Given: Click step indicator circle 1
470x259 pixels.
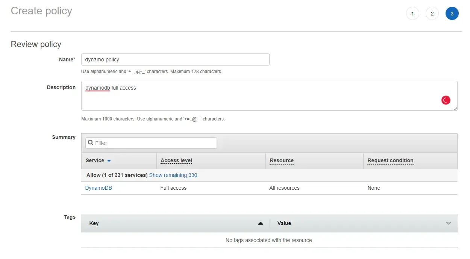Looking at the screenshot, I should point(412,13).
